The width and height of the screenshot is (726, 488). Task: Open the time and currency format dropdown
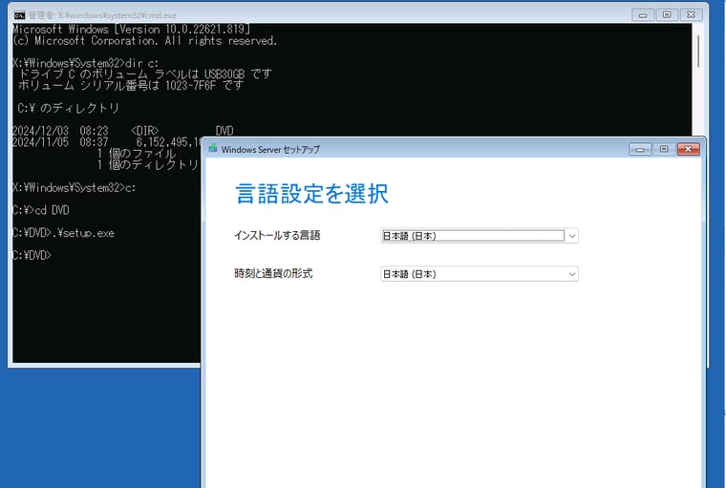click(572, 274)
